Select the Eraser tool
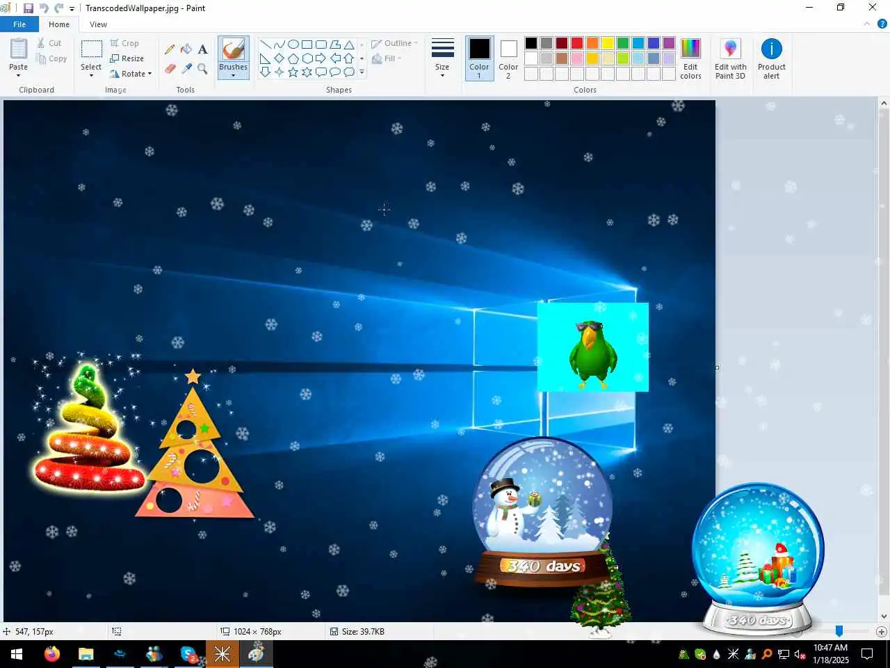 [x=170, y=68]
